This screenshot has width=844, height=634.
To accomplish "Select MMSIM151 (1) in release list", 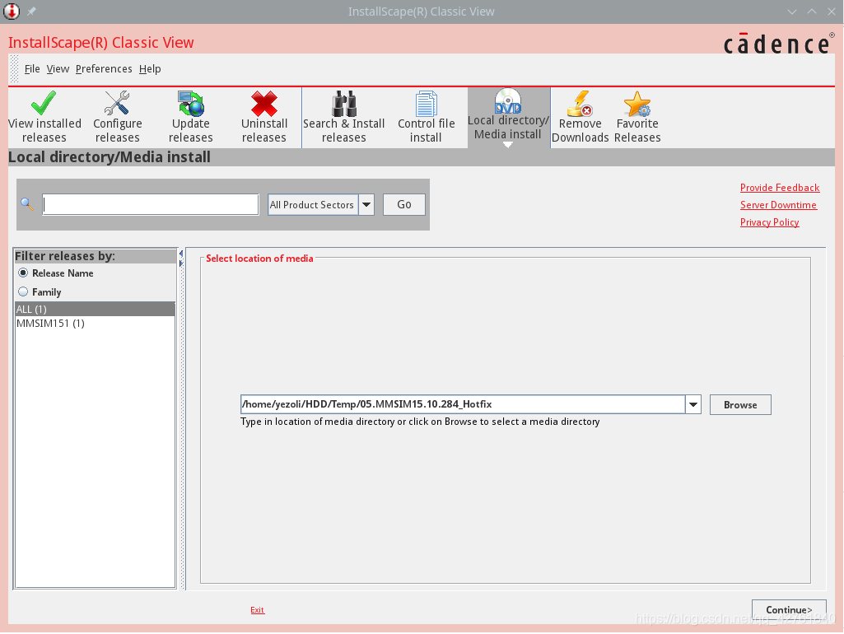I will tap(95, 323).
